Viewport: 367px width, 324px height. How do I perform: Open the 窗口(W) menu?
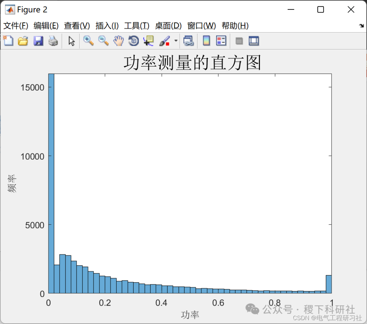202,26
